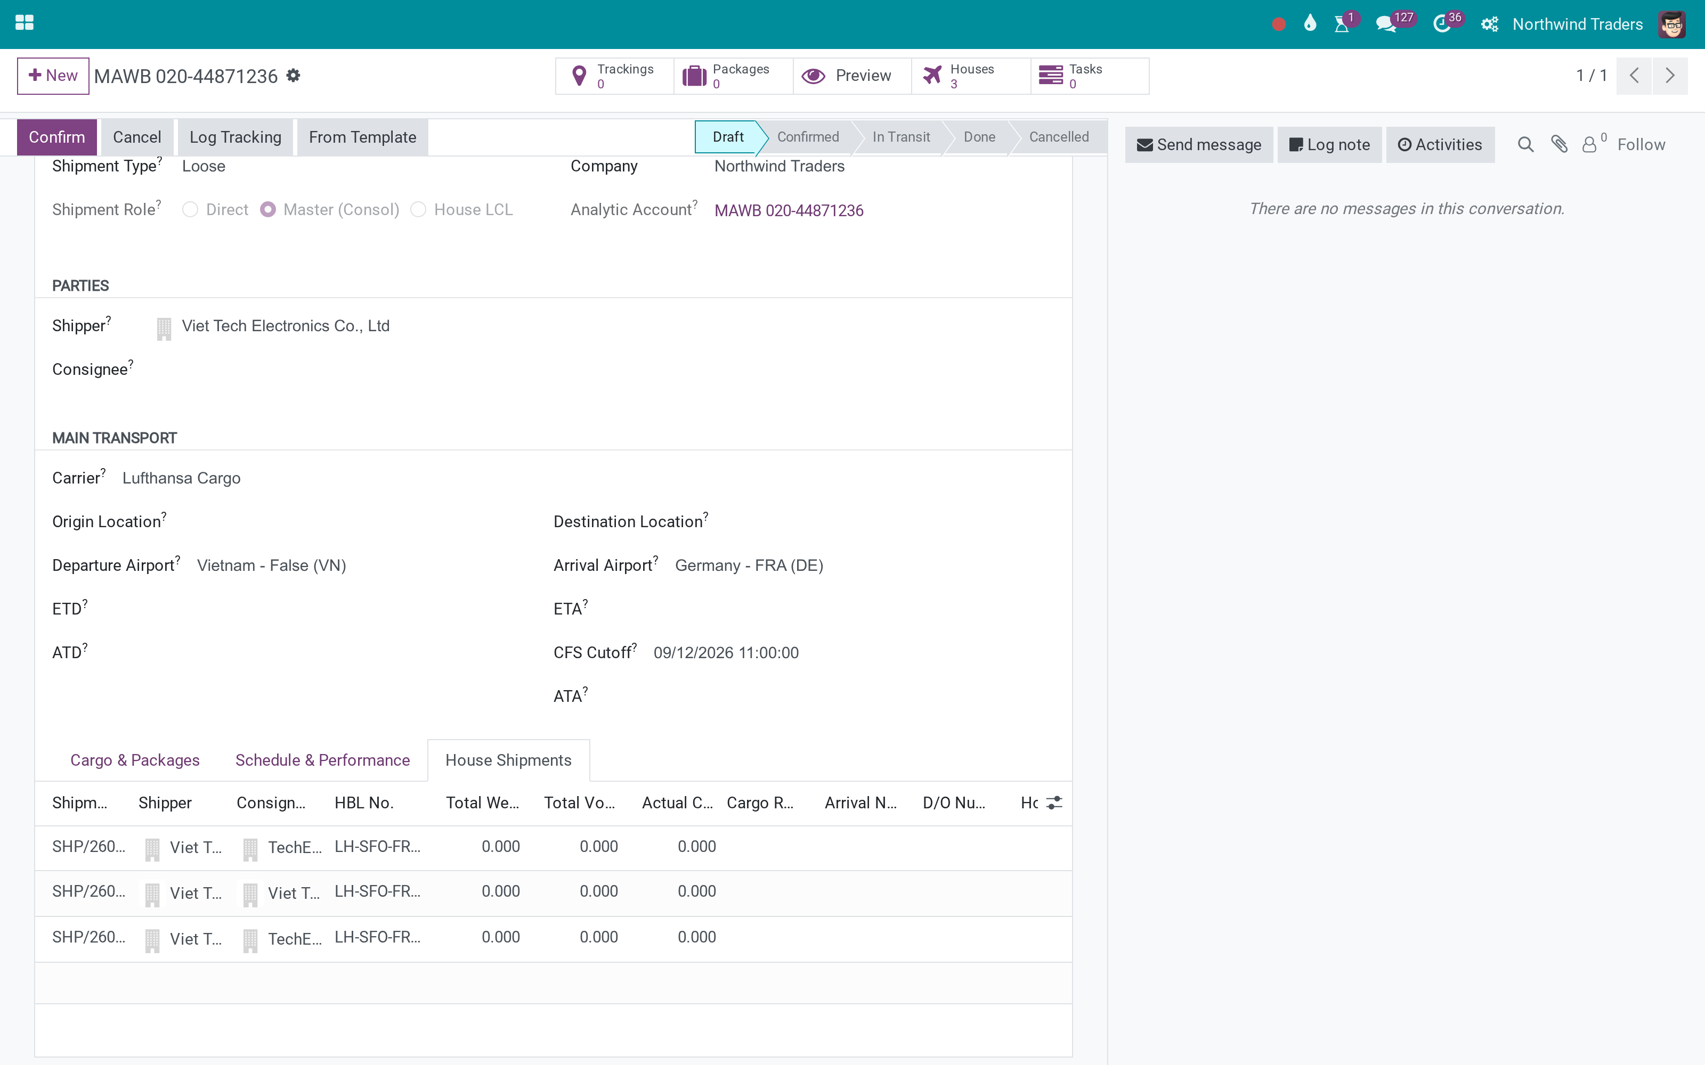Image resolution: width=1705 pixels, height=1065 pixels.
Task: Open Departure Airport field Vietnam - False (VN)
Action: [271, 566]
